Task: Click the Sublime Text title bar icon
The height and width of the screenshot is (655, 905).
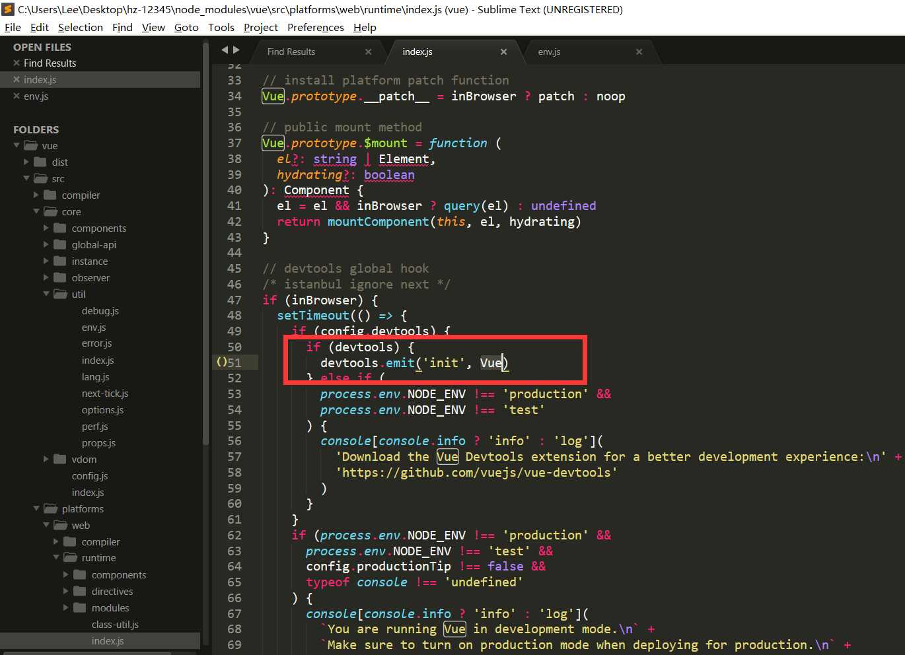Action: pyautogui.click(x=8, y=9)
